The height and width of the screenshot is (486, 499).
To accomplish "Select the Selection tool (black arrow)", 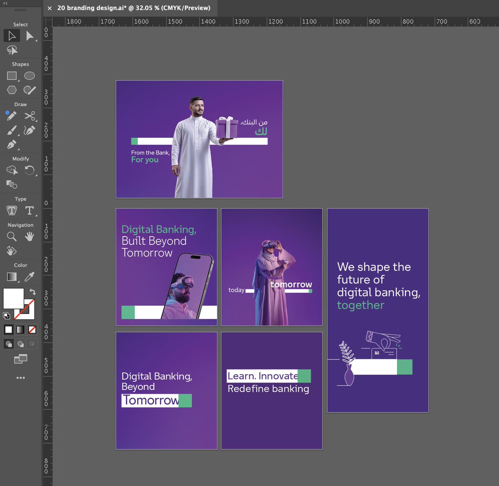I will tap(12, 36).
